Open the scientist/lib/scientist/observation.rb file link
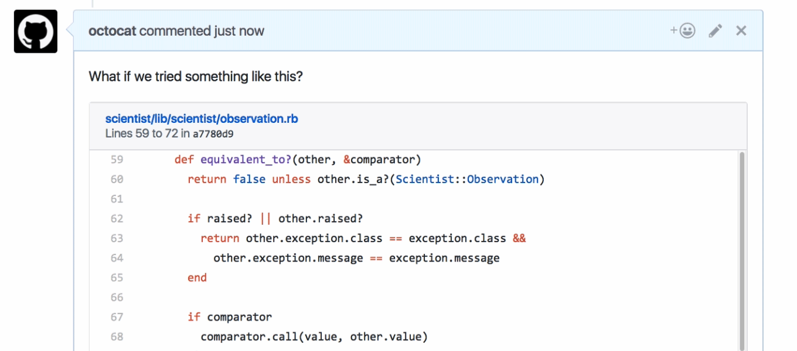Image resolution: width=797 pixels, height=351 pixels. [x=202, y=119]
